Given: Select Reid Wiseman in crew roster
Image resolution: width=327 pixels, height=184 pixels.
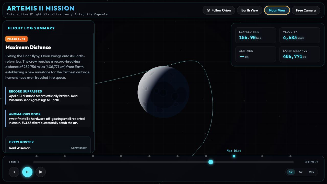Looking at the screenshot, I should tap(20, 148).
